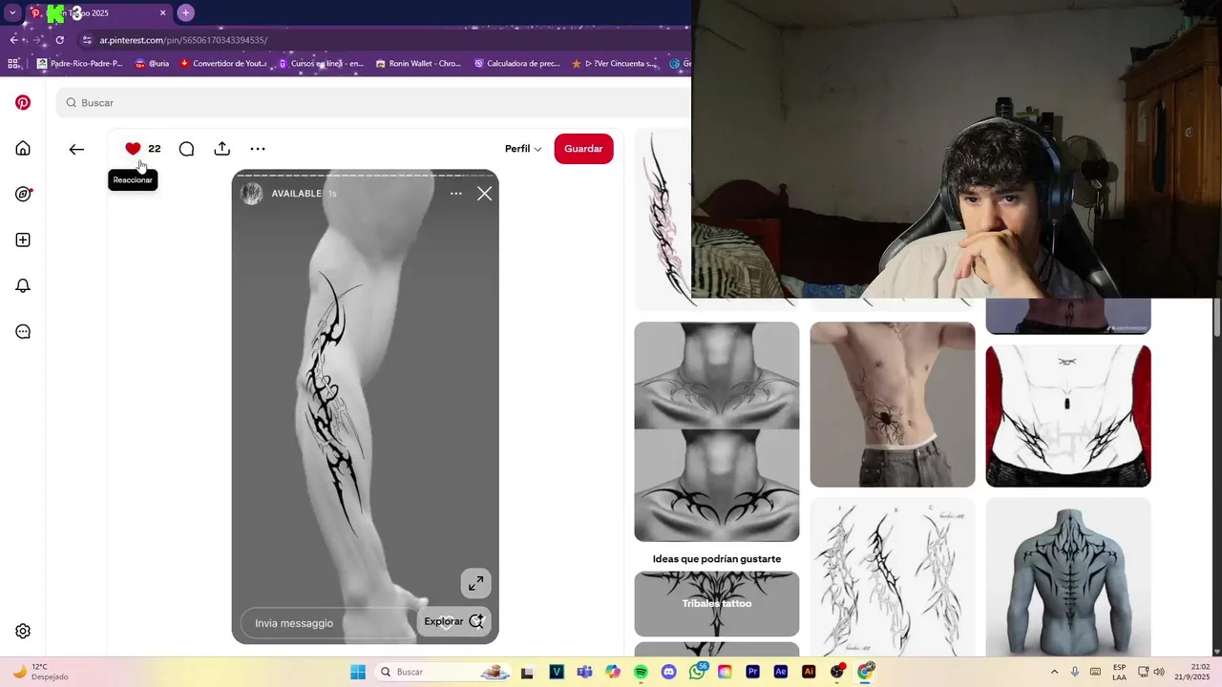This screenshot has height=687, width=1222.
Task: Open the spine tattoo sketches pin
Action: pos(893,577)
